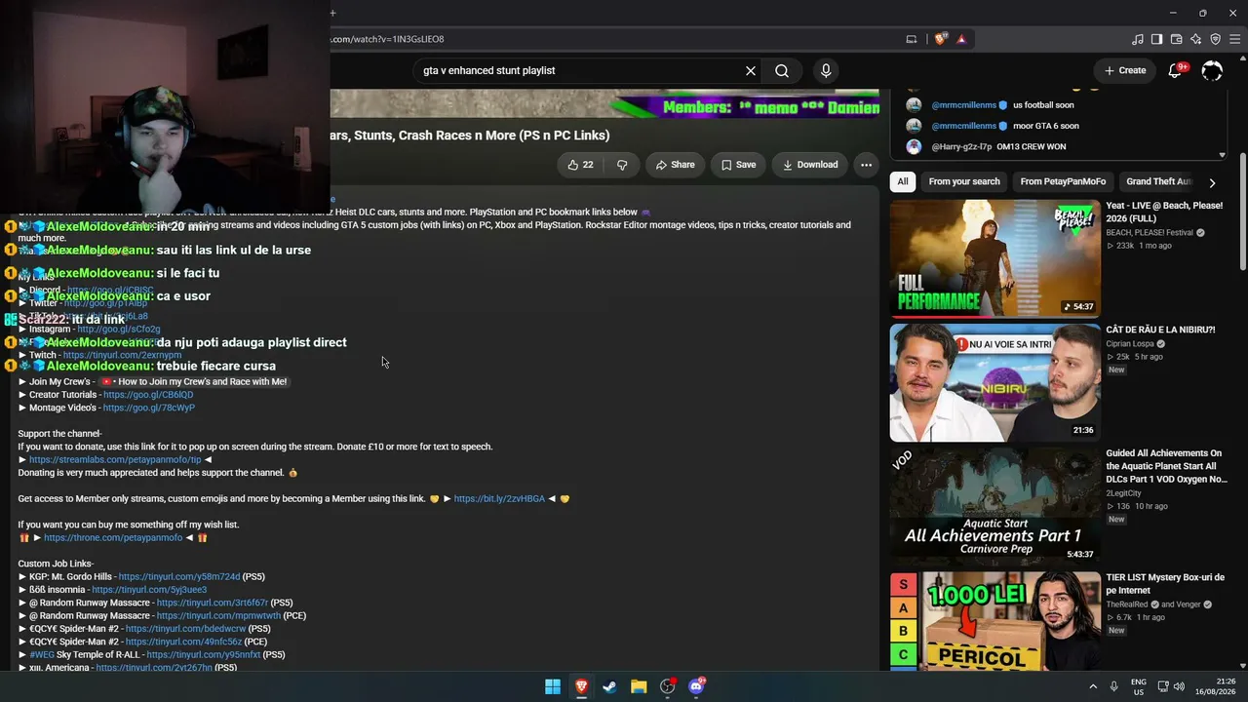Open the TIER LIST Mystery Box thumbnail
Image resolution: width=1248 pixels, height=702 pixels.
[994, 621]
